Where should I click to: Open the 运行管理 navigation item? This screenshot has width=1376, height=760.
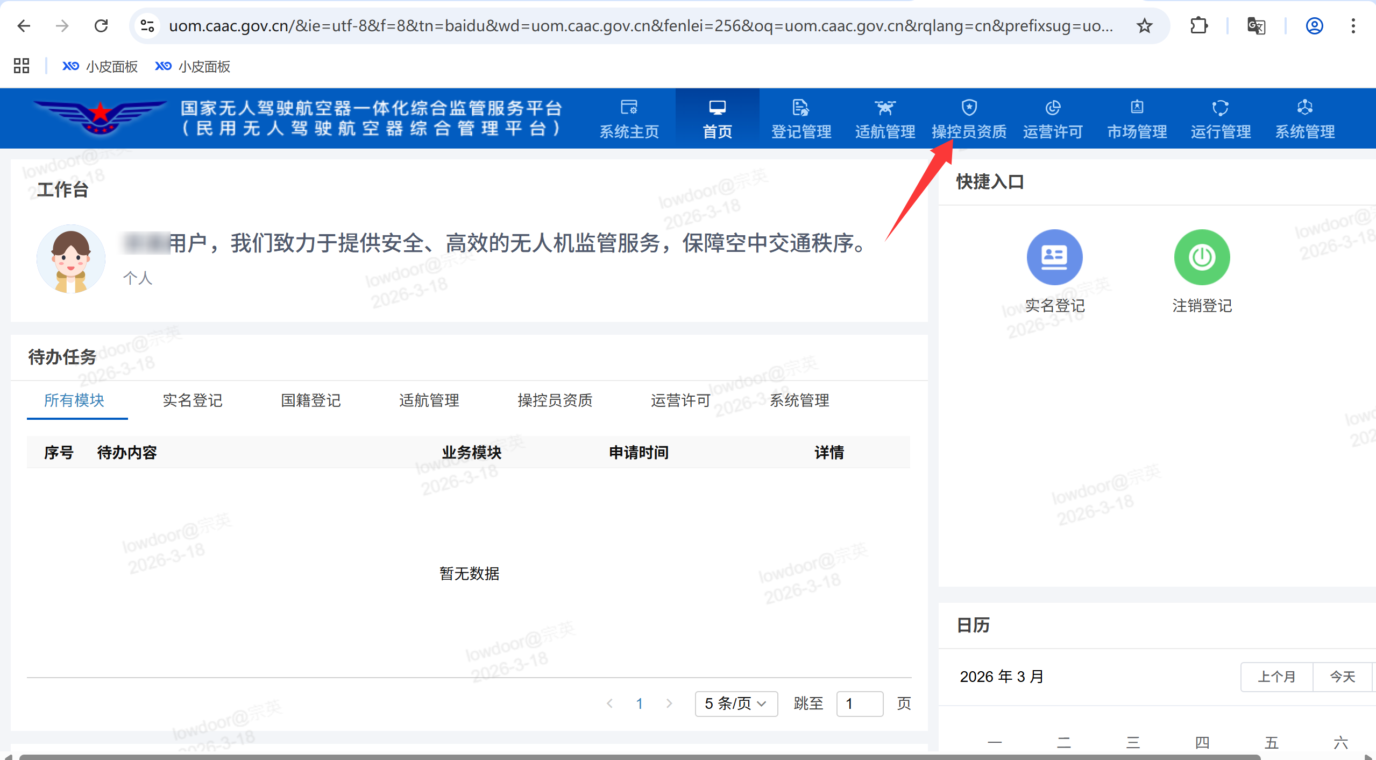tap(1221, 119)
